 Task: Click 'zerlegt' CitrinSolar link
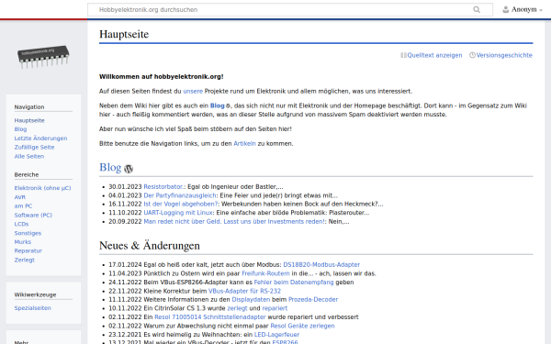(237, 308)
